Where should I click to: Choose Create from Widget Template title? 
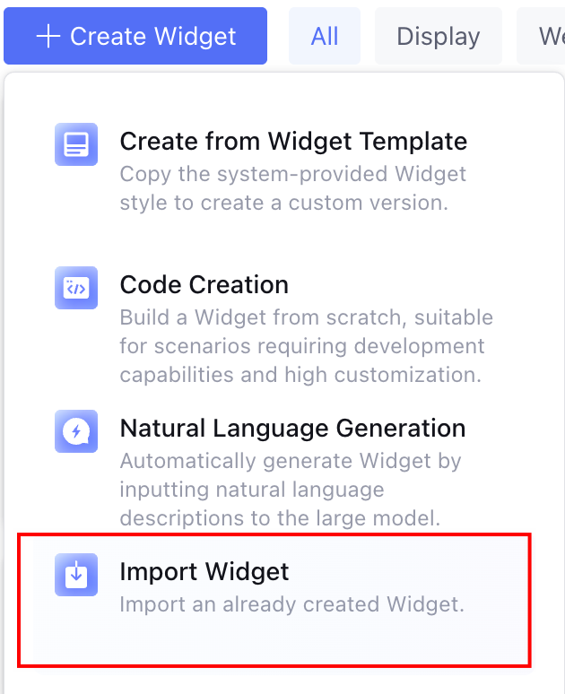pyautogui.click(x=293, y=142)
